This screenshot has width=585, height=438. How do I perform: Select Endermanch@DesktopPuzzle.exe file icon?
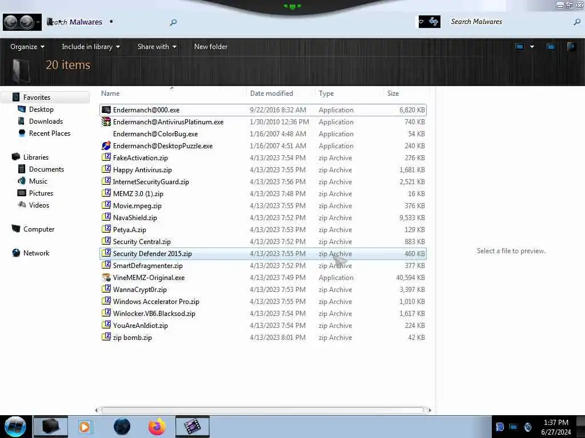click(x=106, y=145)
